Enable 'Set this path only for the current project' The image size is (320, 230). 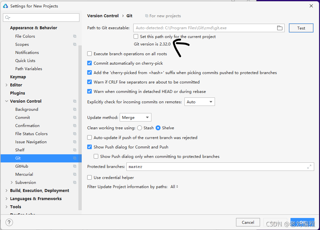coord(136,36)
